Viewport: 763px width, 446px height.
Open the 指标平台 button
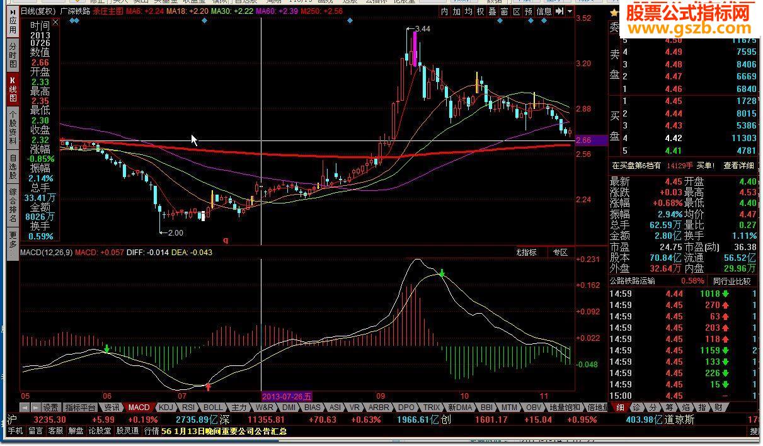point(80,407)
